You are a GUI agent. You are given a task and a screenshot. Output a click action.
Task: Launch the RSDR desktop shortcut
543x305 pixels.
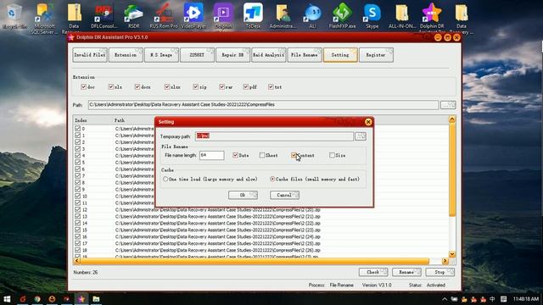point(134,15)
